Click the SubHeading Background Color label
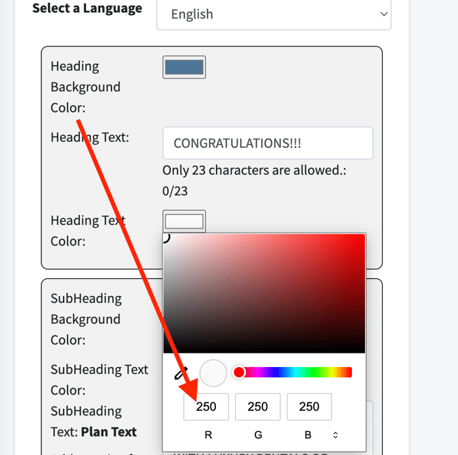 pos(85,319)
